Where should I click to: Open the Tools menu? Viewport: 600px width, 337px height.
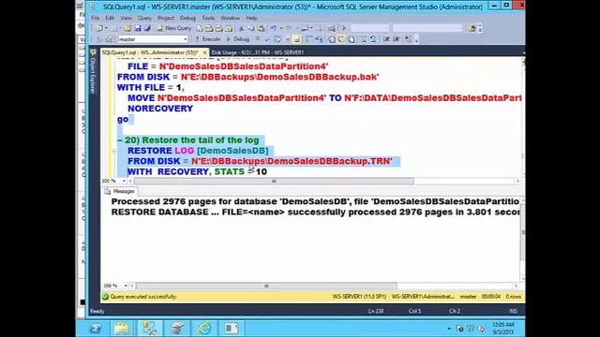click(208, 18)
